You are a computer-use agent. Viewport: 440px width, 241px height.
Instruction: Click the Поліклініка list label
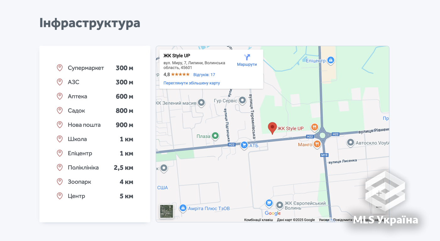[83, 168]
